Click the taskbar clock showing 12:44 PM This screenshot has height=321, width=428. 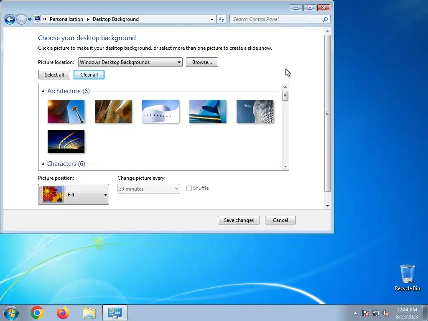(407, 313)
